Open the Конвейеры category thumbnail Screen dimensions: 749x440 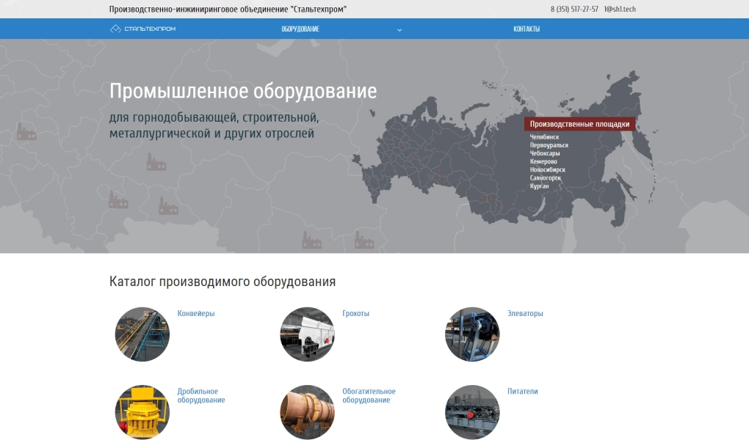click(x=142, y=334)
